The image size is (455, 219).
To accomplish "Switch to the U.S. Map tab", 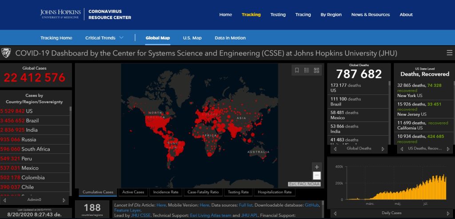I will click(x=192, y=38).
